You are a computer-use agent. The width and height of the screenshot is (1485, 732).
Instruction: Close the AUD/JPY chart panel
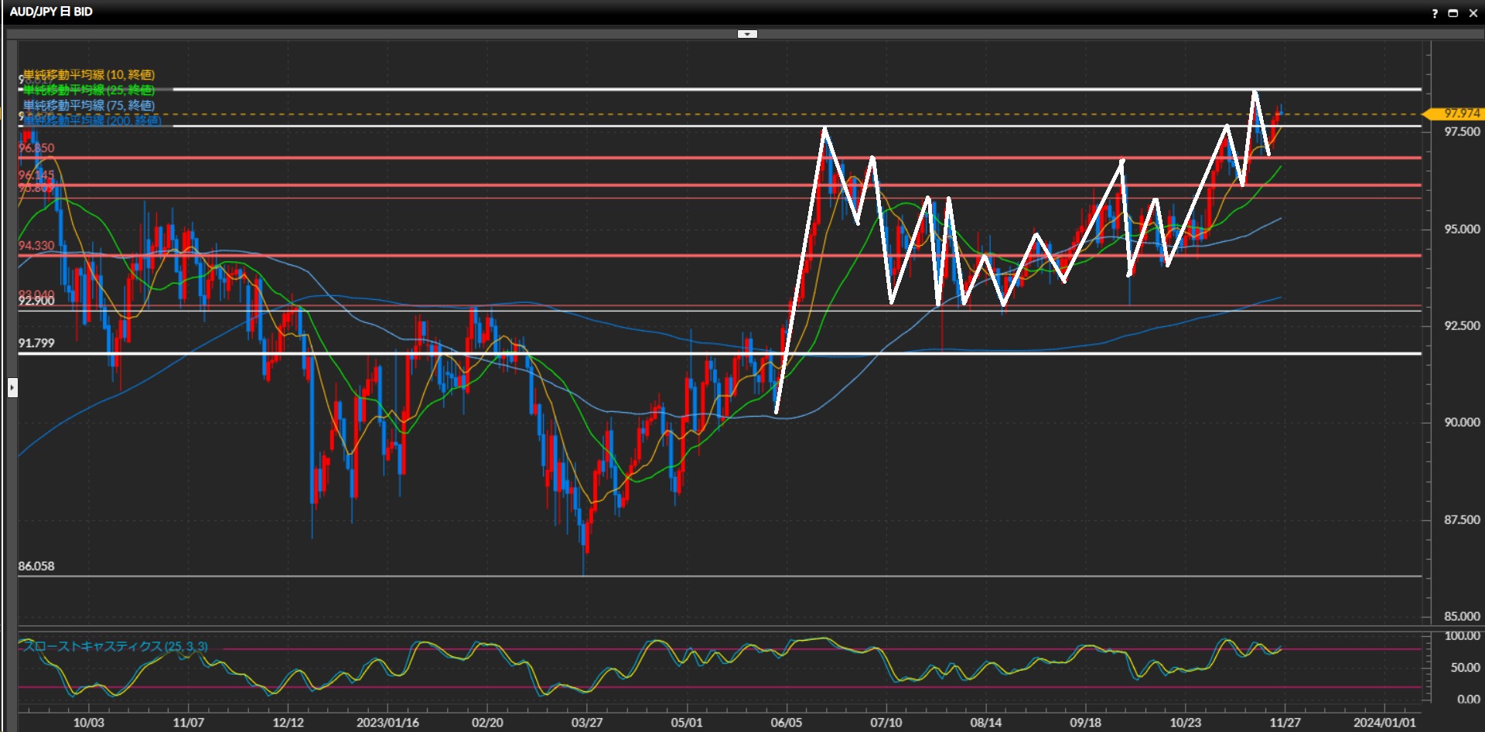[x=1473, y=13]
